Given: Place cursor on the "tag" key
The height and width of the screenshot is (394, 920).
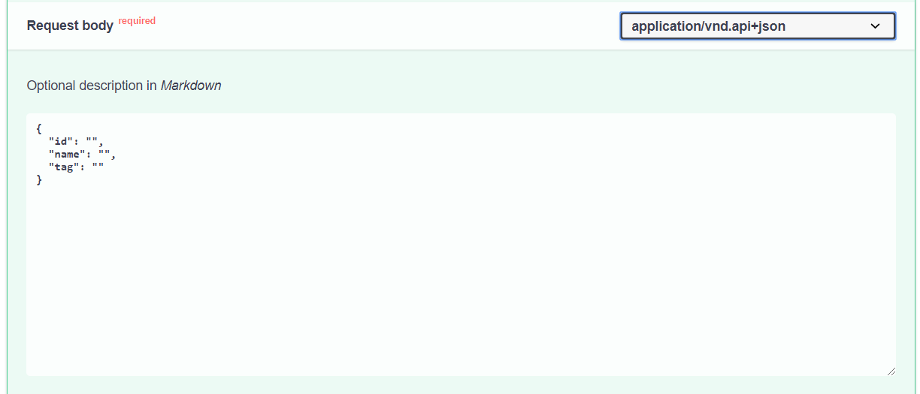Looking at the screenshot, I should pyautogui.click(x=64, y=167).
